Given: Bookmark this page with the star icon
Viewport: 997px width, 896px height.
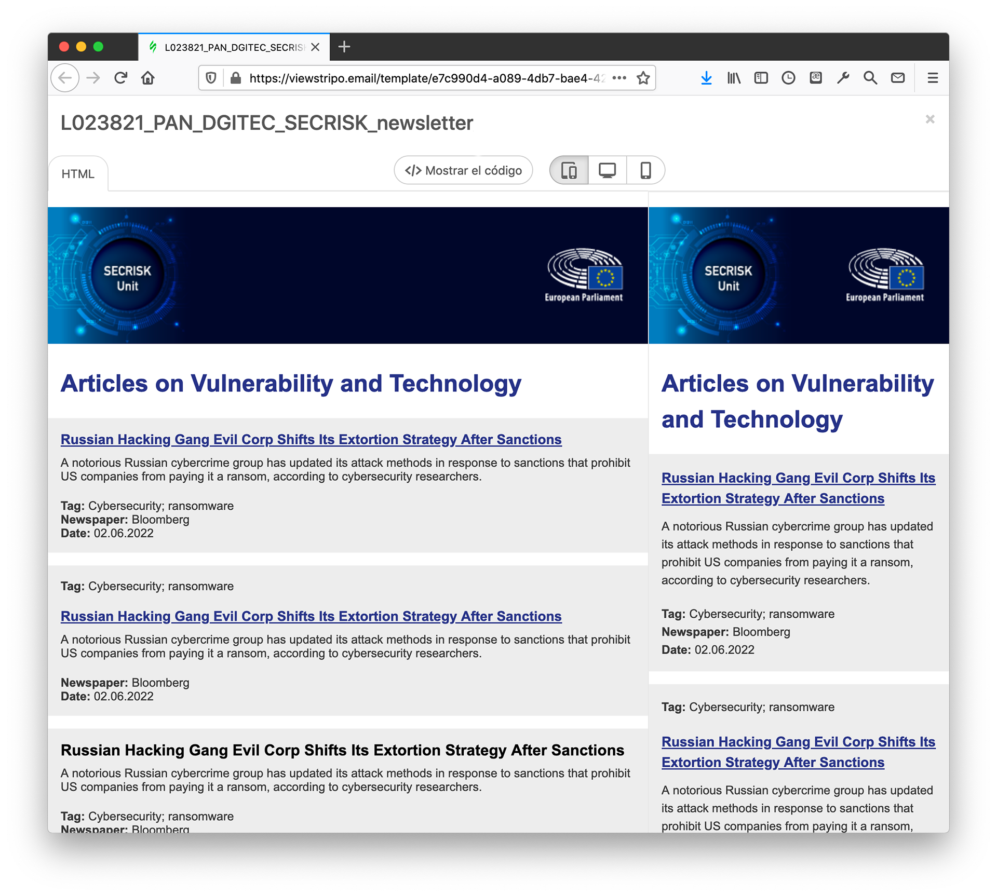Looking at the screenshot, I should (643, 78).
